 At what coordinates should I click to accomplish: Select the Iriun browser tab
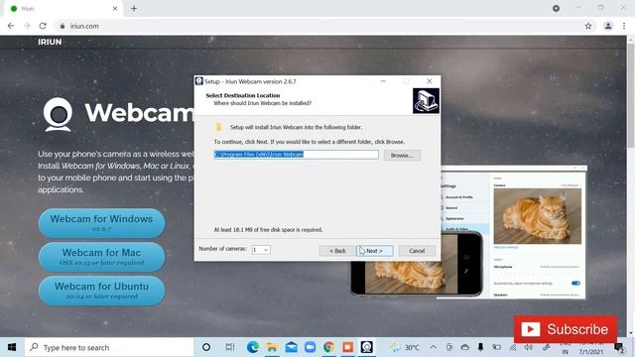(x=63, y=9)
